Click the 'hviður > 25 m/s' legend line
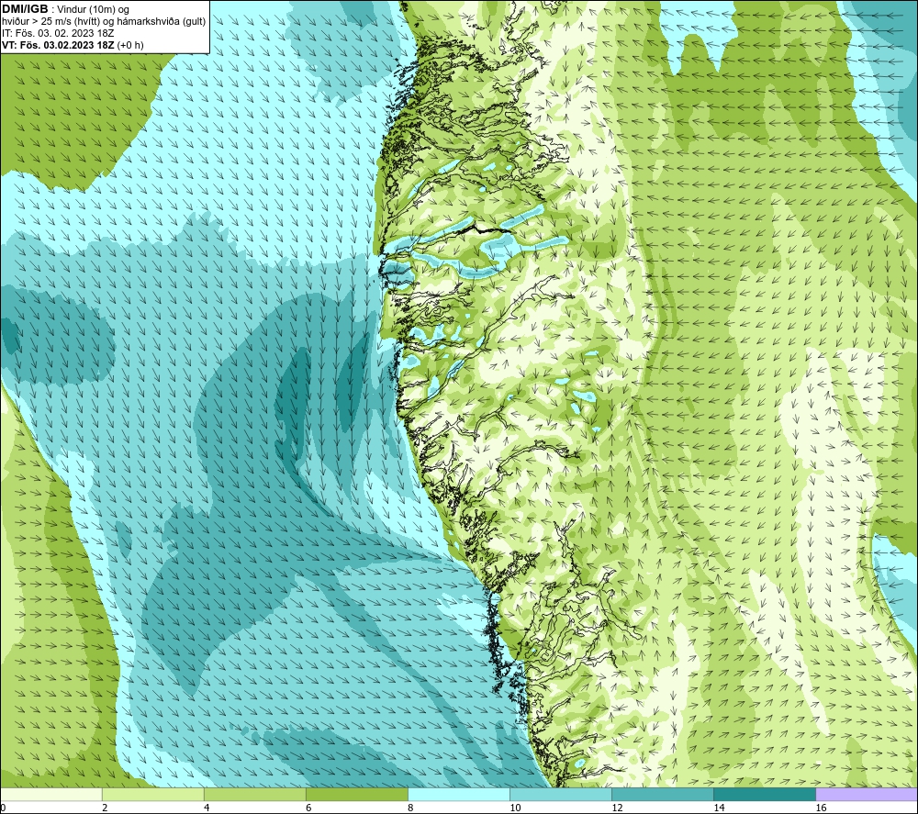The height and width of the screenshot is (814, 918). [104, 22]
